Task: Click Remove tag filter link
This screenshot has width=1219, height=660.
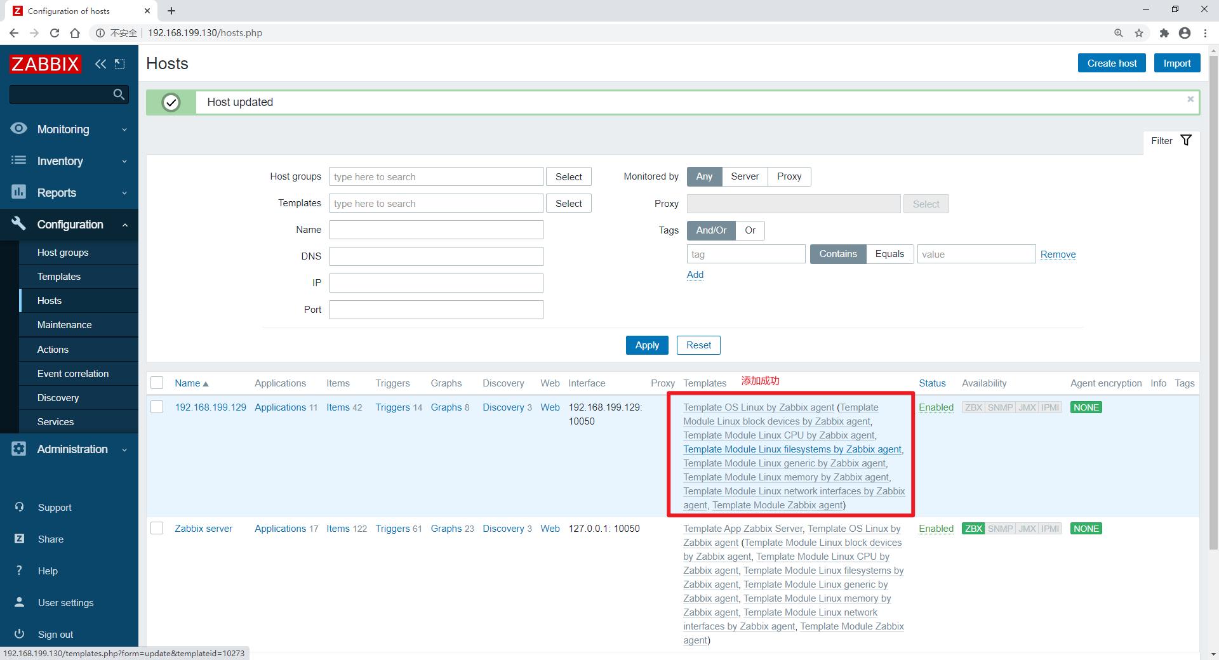Action: click(x=1058, y=254)
